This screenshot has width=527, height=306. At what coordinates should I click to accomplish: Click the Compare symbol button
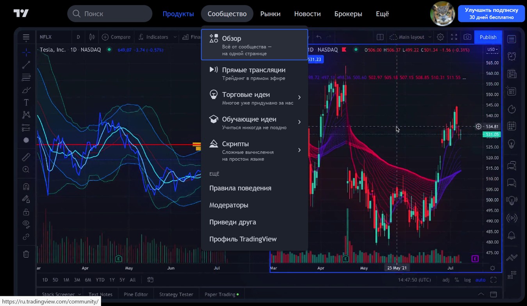coord(116,37)
